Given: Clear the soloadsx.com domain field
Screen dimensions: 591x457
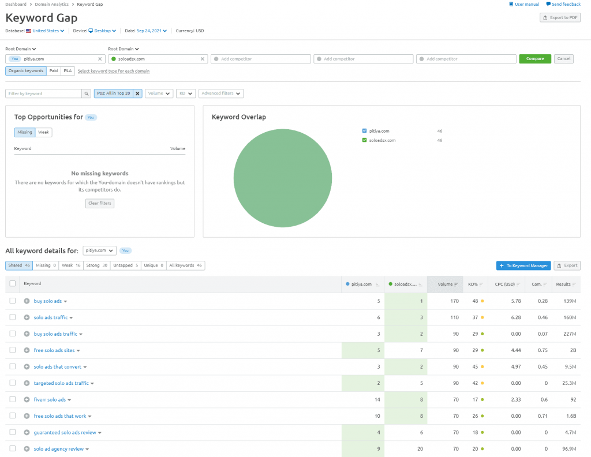Looking at the screenshot, I should point(203,59).
